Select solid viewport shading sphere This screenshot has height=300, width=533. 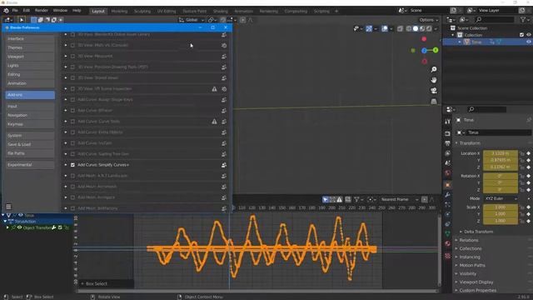tap(416, 28)
